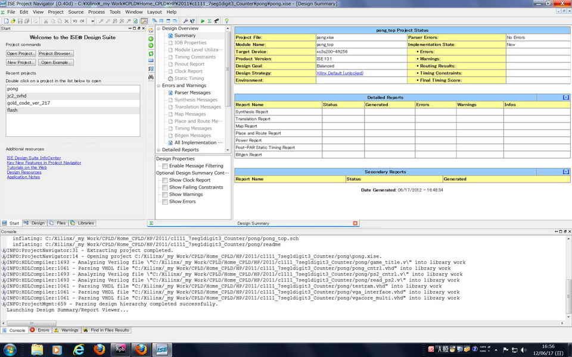The image size is (572, 357).
Task: Click the volume speaker tray icon
Action: pyautogui.click(x=524, y=350)
